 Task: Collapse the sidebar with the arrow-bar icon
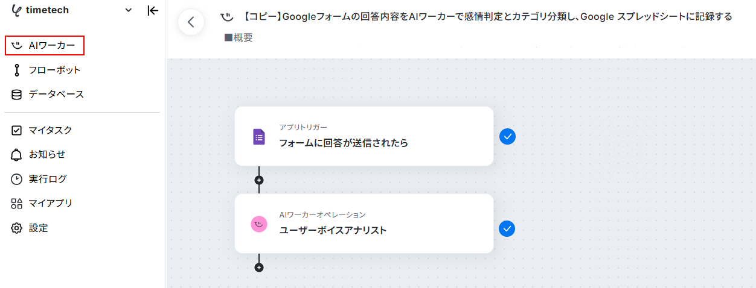(x=153, y=10)
